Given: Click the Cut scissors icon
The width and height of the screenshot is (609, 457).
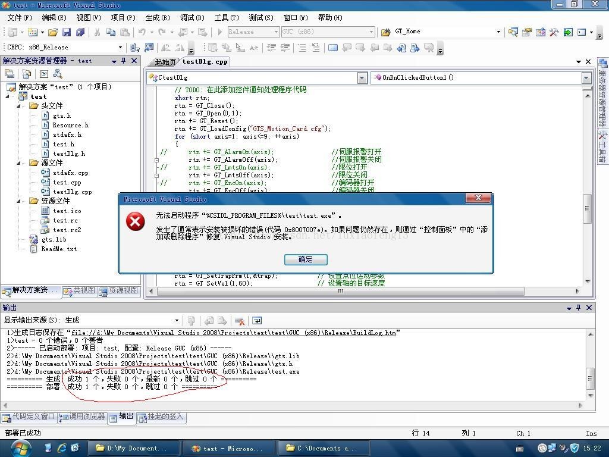Looking at the screenshot, I should (x=97, y=32).
